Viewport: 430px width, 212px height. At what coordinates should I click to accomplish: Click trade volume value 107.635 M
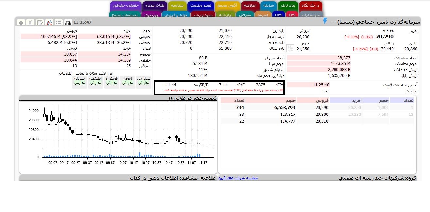pos(340,63)
